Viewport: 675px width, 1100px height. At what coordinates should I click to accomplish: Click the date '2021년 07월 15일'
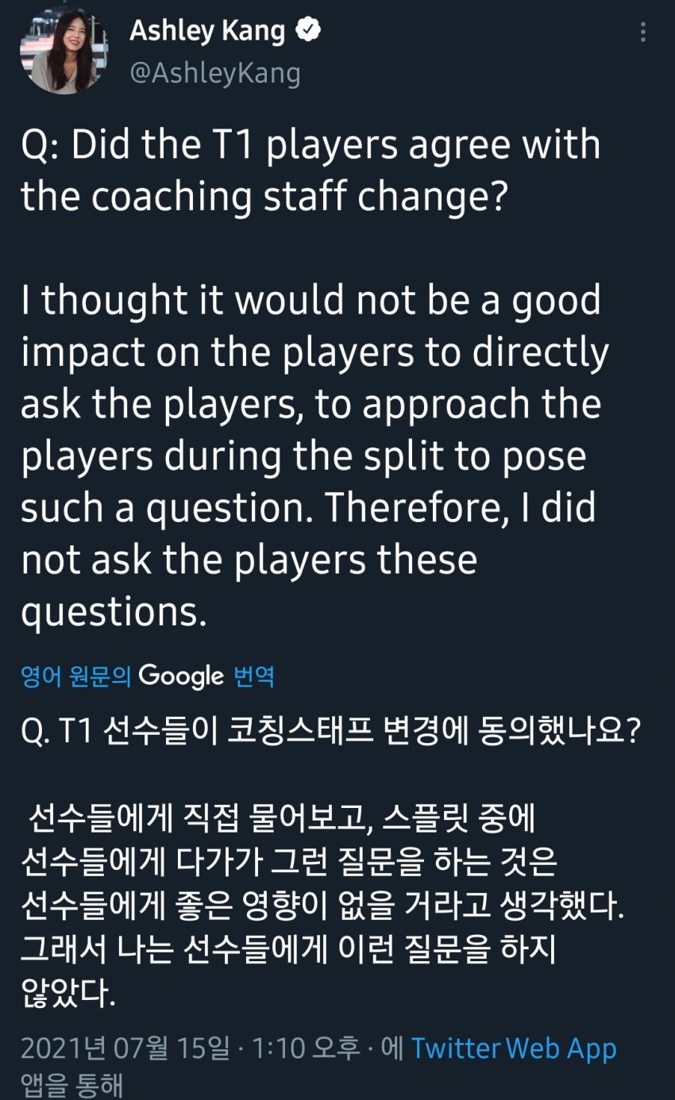(127, 1049)
